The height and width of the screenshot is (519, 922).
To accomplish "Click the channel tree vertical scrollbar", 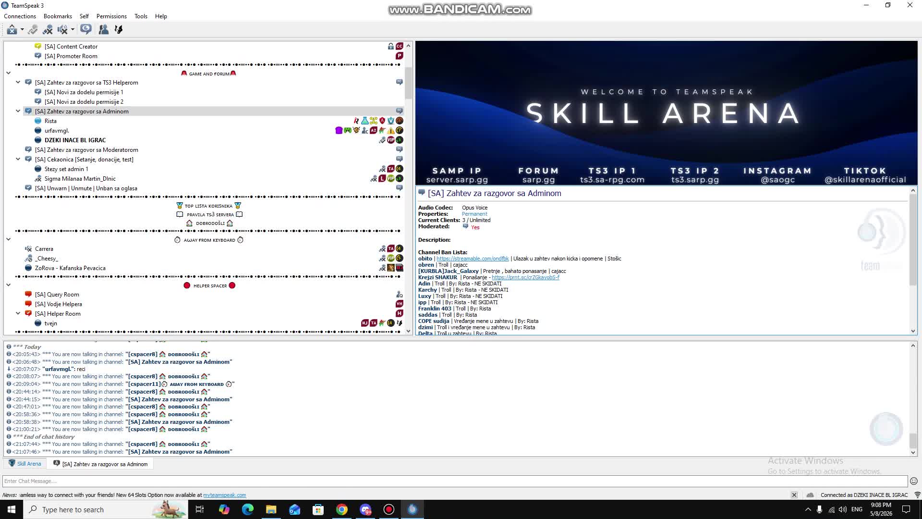I will [x=409, y=83].
